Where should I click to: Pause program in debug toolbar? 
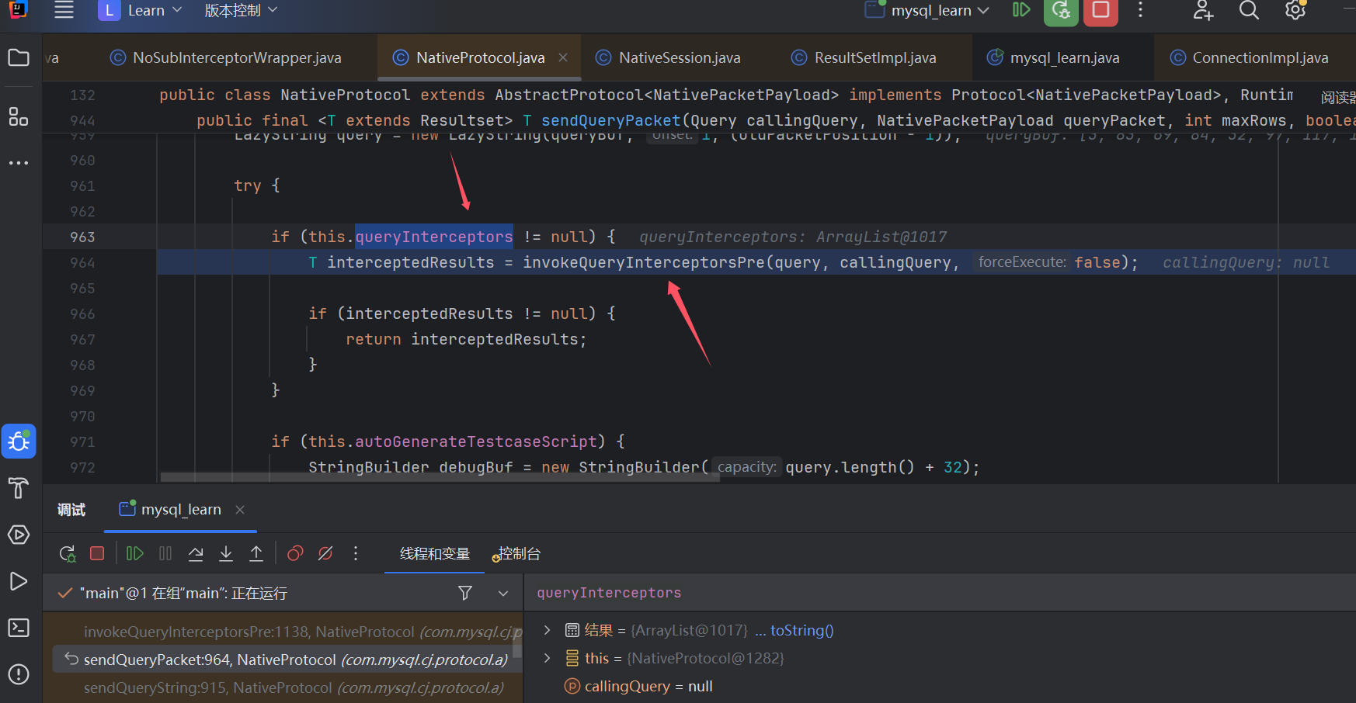click(165, 553)
